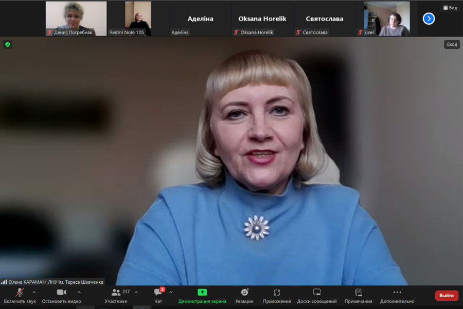
Task: Expand audio options arrow beside microphone
Action: (x=34, y=292)
